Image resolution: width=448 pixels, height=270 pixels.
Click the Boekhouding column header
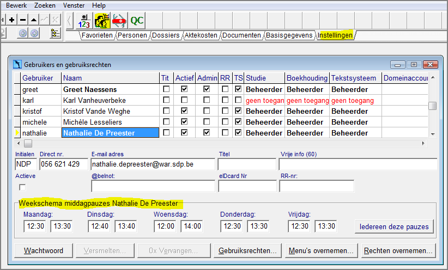pos(307,78)
